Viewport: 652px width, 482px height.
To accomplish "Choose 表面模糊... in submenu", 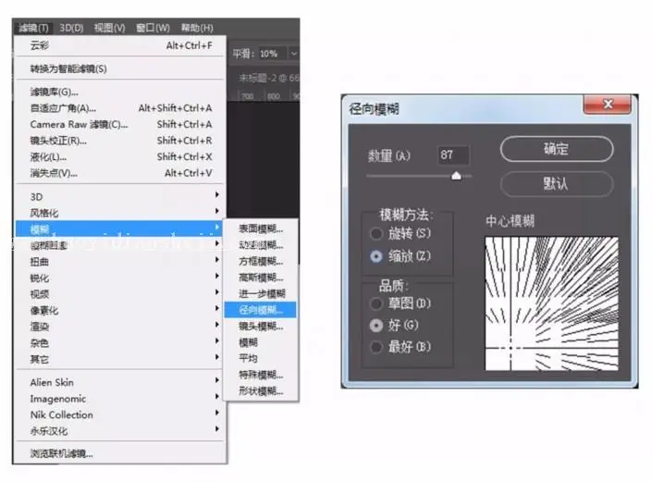I will (261, 229).
